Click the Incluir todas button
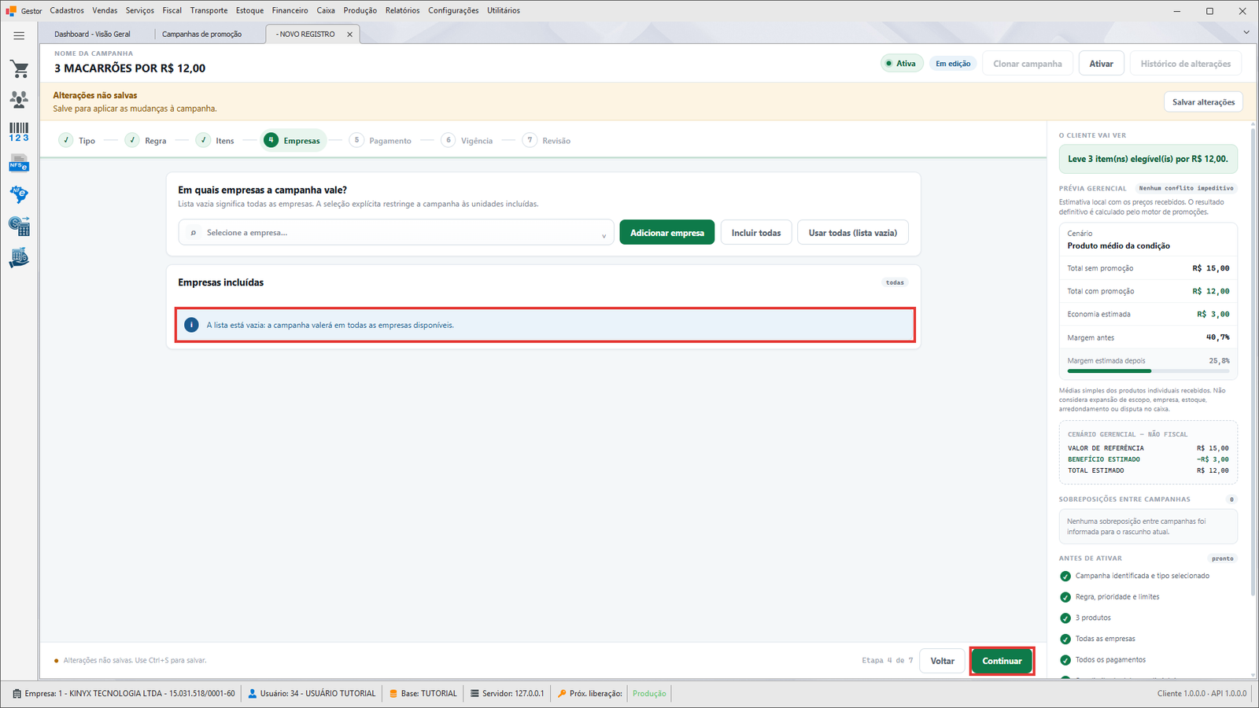 [756, 233]
